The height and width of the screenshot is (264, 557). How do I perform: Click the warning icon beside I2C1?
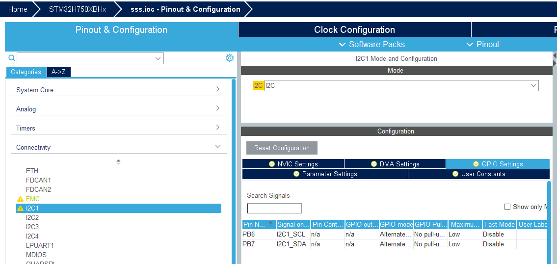click(20, 208)
